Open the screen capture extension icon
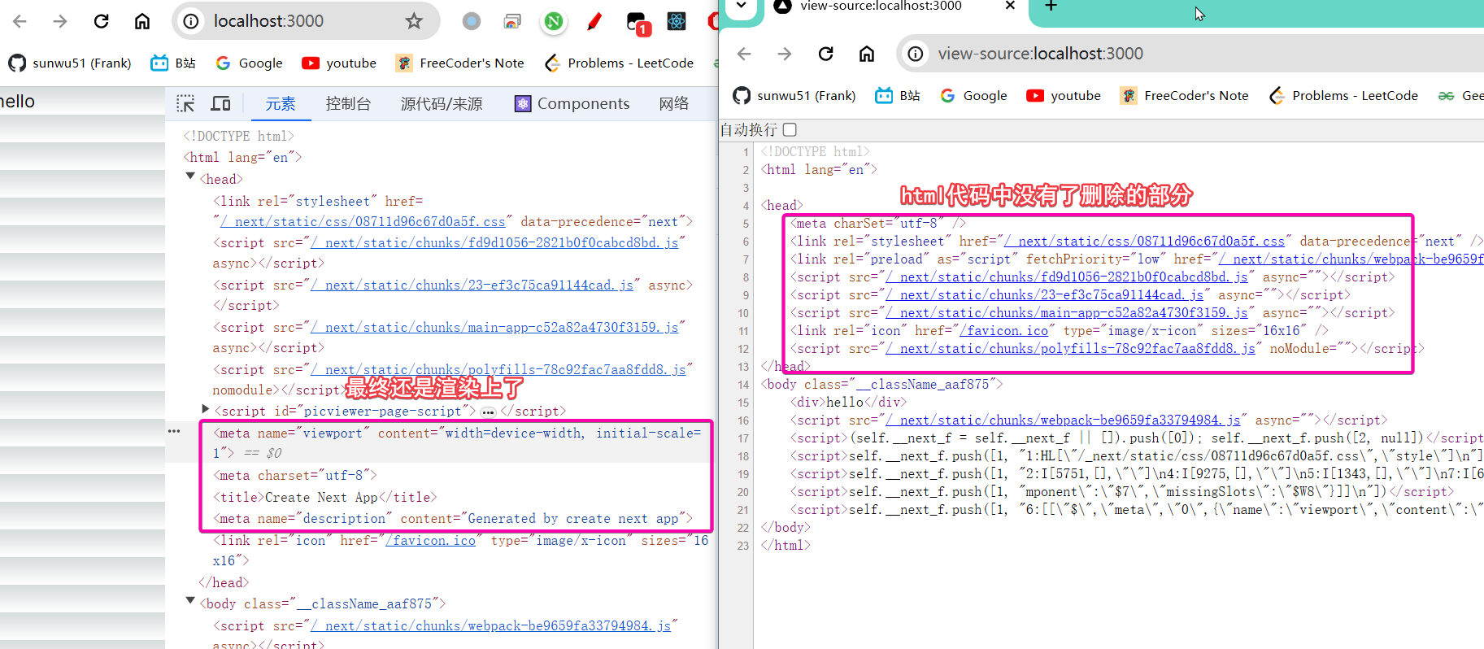 coord(512,21)
